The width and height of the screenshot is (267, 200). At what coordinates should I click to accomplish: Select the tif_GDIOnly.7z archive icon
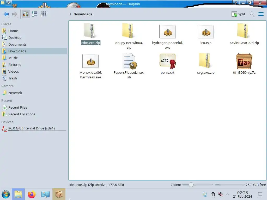click(x=244, y=61)
